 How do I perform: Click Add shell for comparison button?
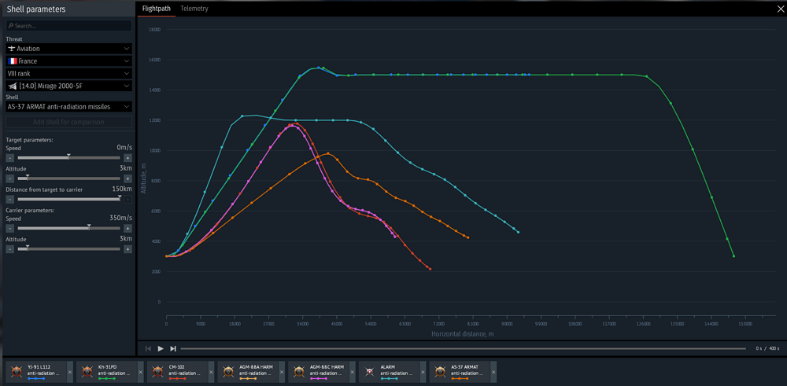68,122
